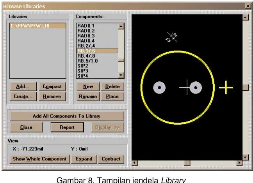Screen dimensions: 253x183
Task: Select SIP4 in the components list
Action: tap(97, 76)
